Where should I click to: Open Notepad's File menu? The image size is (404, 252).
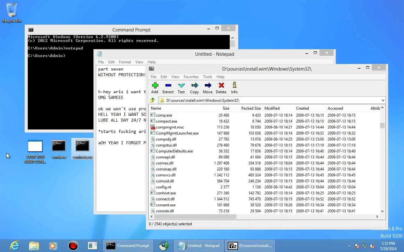pyautogui.click(x=101, y=62)
